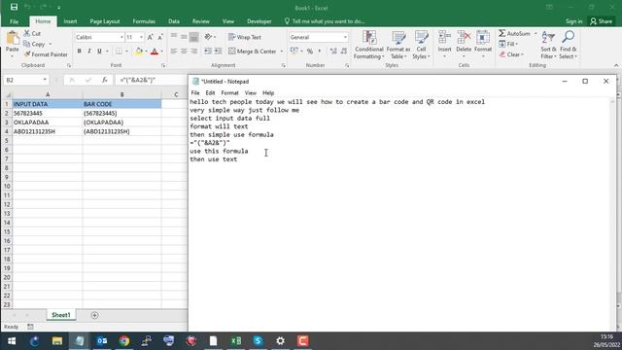Toggle Center alignment
This screenshot has width=622, height=350.
click(x=184, y=52)
